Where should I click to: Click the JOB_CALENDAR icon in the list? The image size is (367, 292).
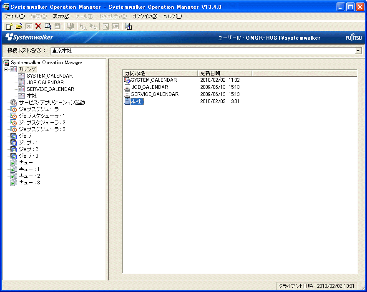click(127, 87)
